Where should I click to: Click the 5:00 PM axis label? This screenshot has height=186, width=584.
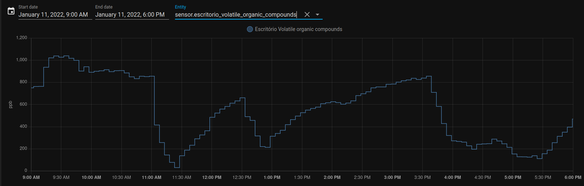pos(512,177)
